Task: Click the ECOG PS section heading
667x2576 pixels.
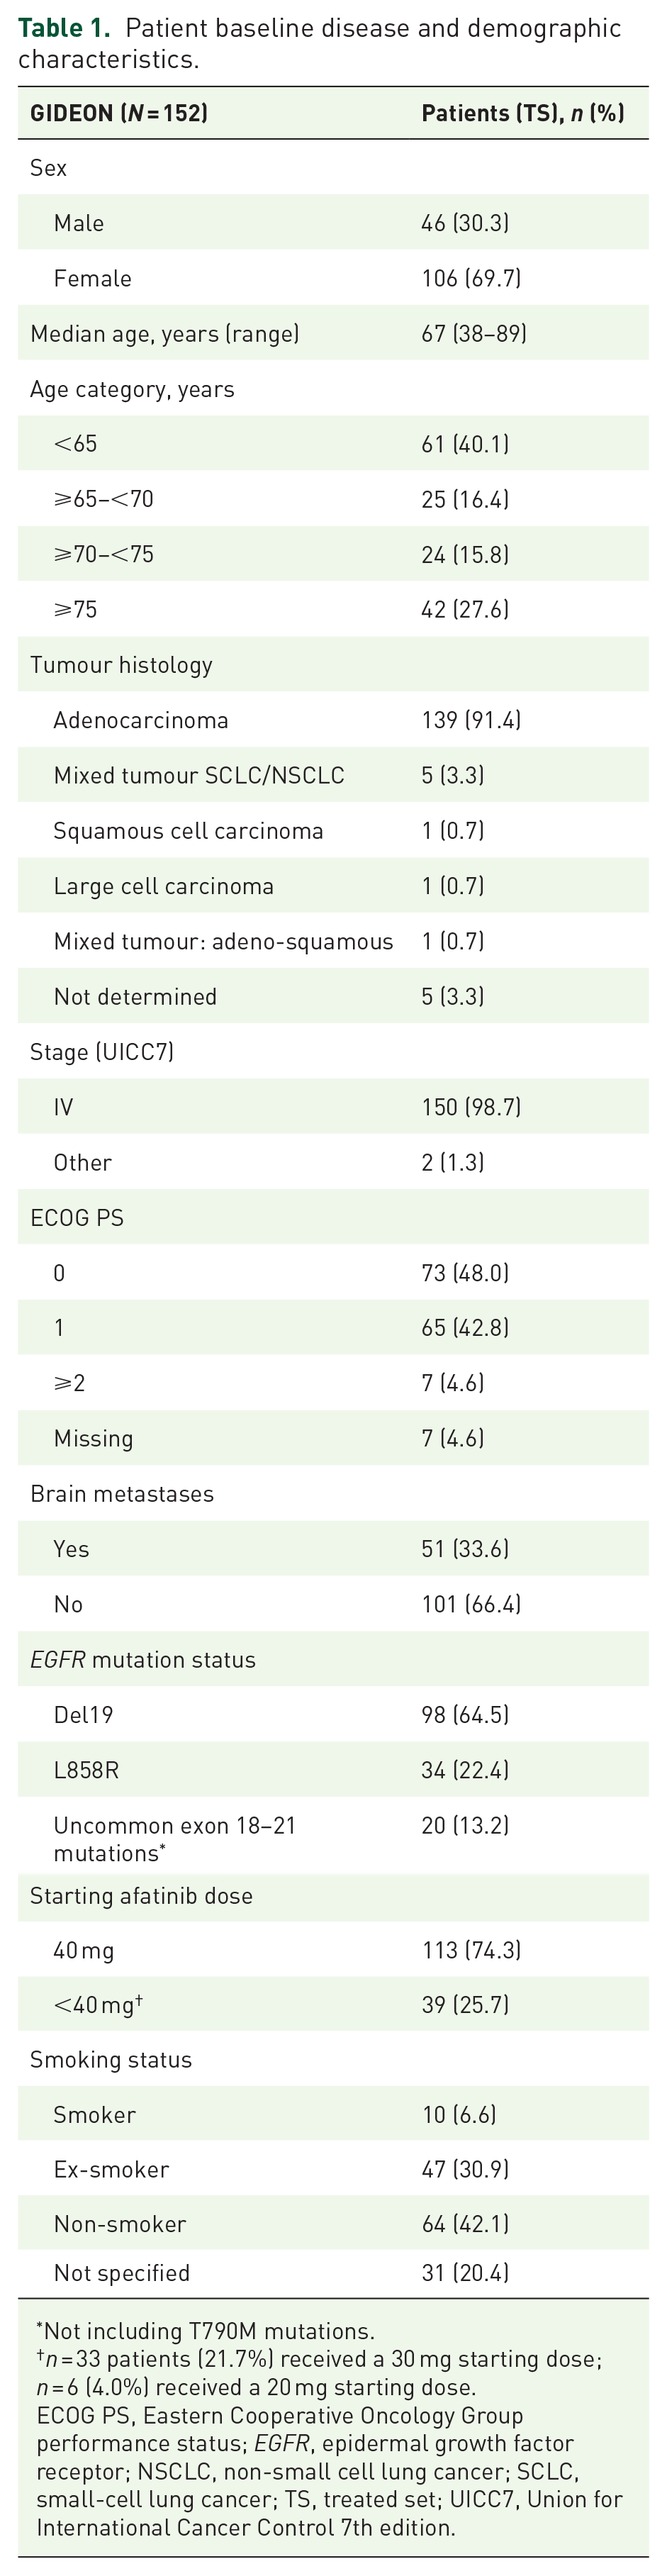Action: [x=77, y=1218]
